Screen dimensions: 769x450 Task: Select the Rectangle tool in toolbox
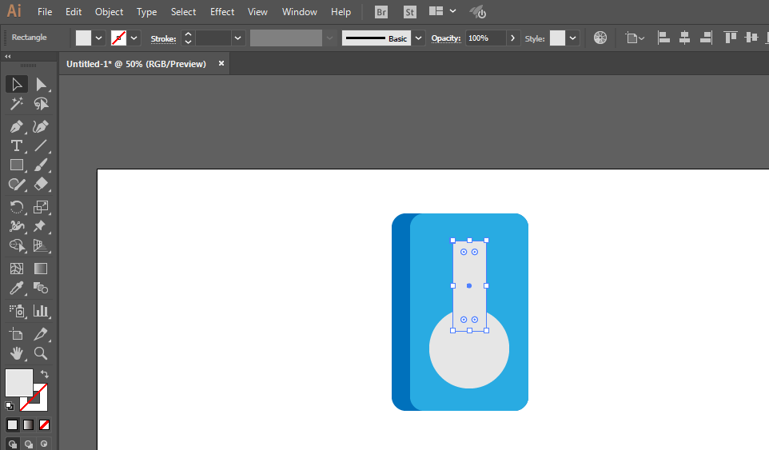(17, 165)
